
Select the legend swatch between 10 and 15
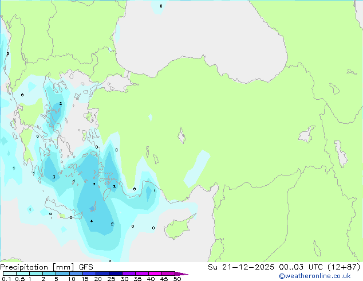pyautogui.click(x=76, y=274)
